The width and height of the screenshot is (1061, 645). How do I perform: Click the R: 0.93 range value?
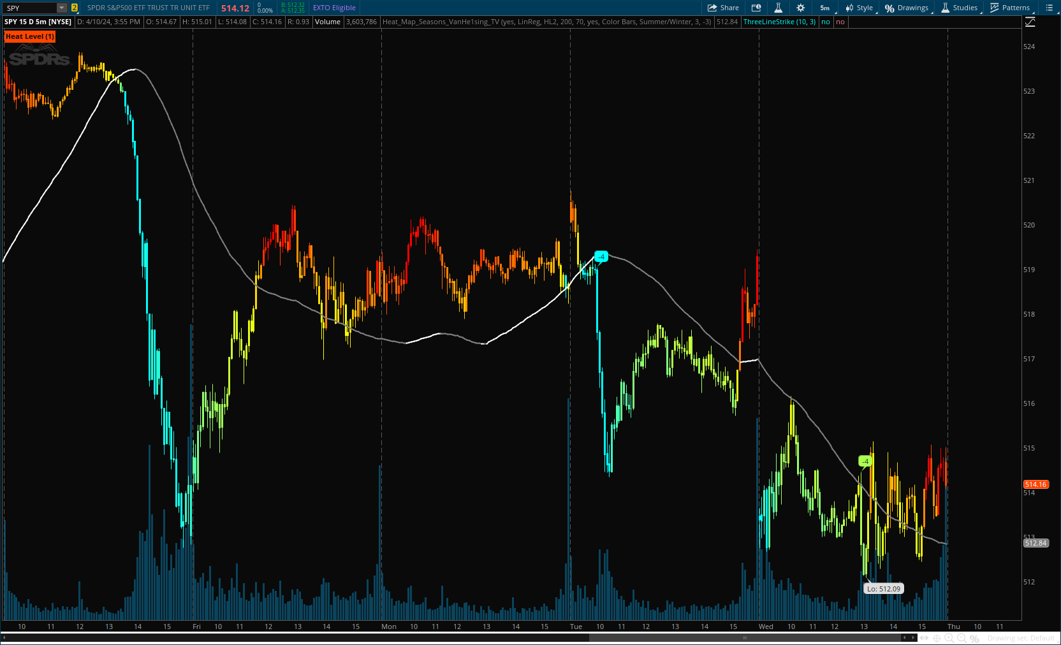[298, 22]
